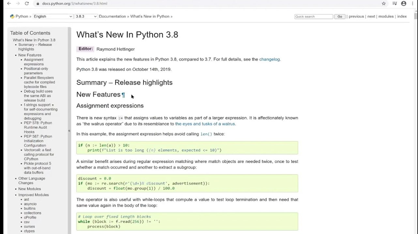Open Other Language Changes in sidebar
This screenshot has width=418, height=234.
(x=32, y=181)
